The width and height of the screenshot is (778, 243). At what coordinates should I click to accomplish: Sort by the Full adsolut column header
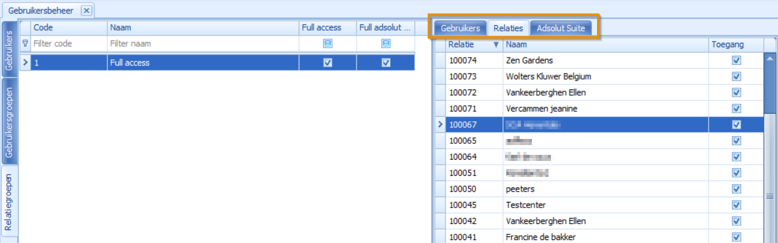point(386,28)
